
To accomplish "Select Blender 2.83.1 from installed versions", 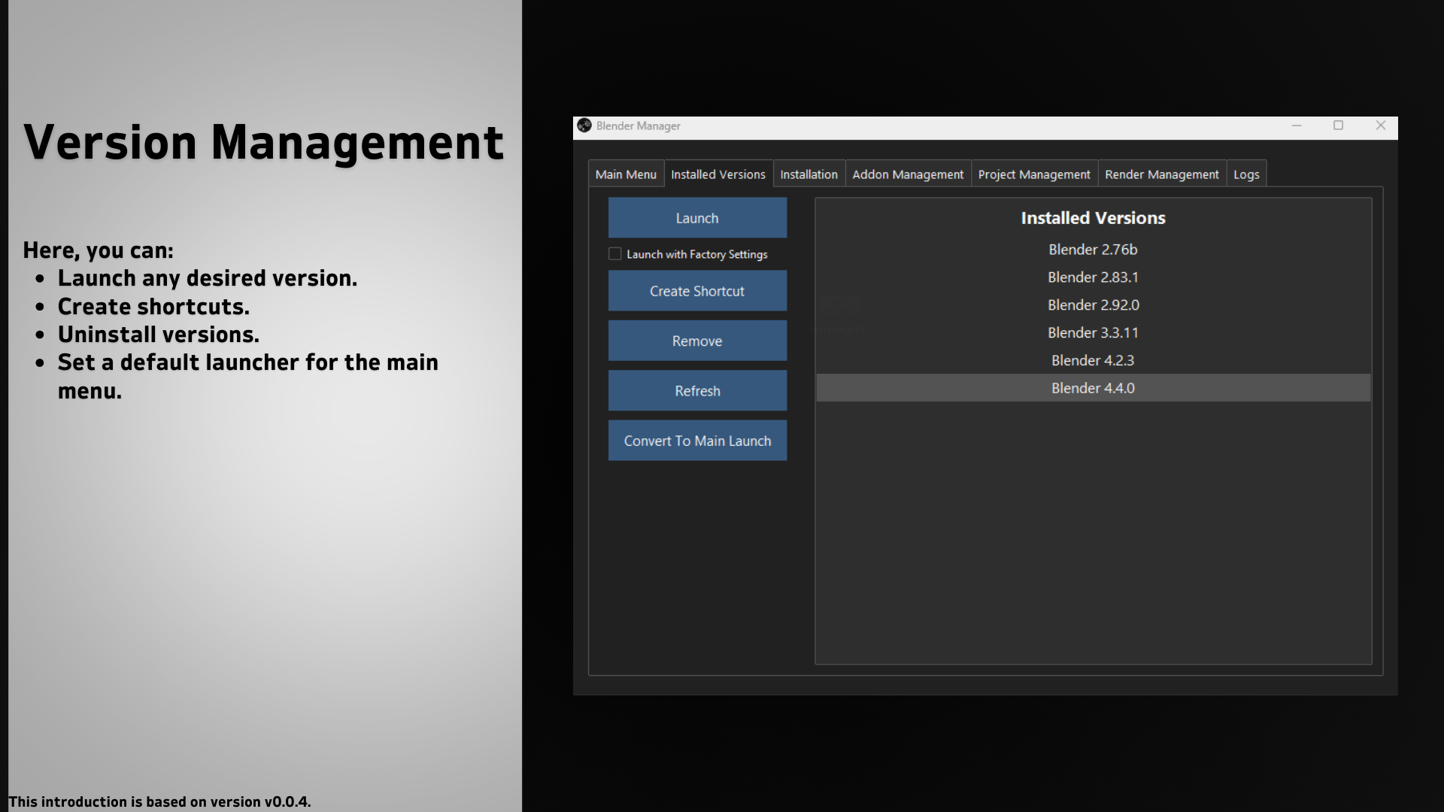I will [1093, 277].
